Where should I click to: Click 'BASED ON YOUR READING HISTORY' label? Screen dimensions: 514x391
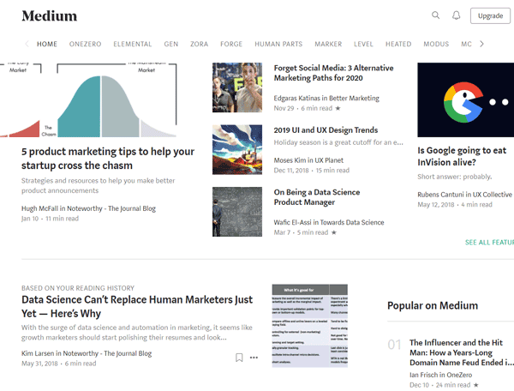[x=78, y=288]
